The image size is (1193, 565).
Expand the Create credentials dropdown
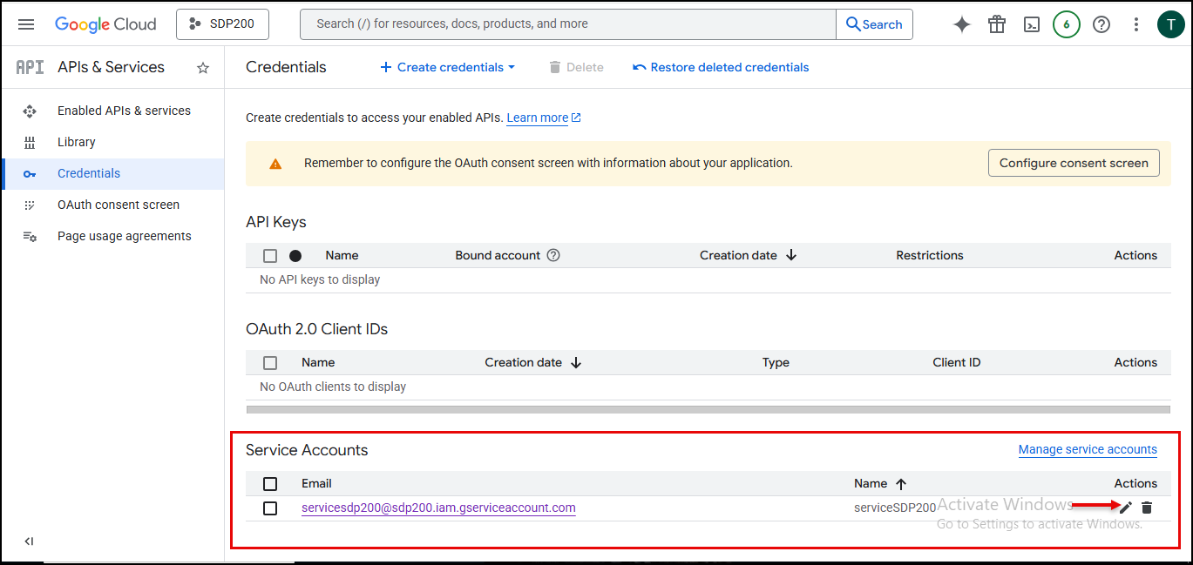pyautogui.click(x=448, y=67)
